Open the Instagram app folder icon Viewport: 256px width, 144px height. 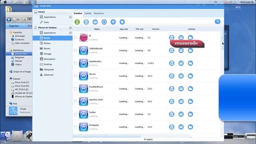pos(190,127)
